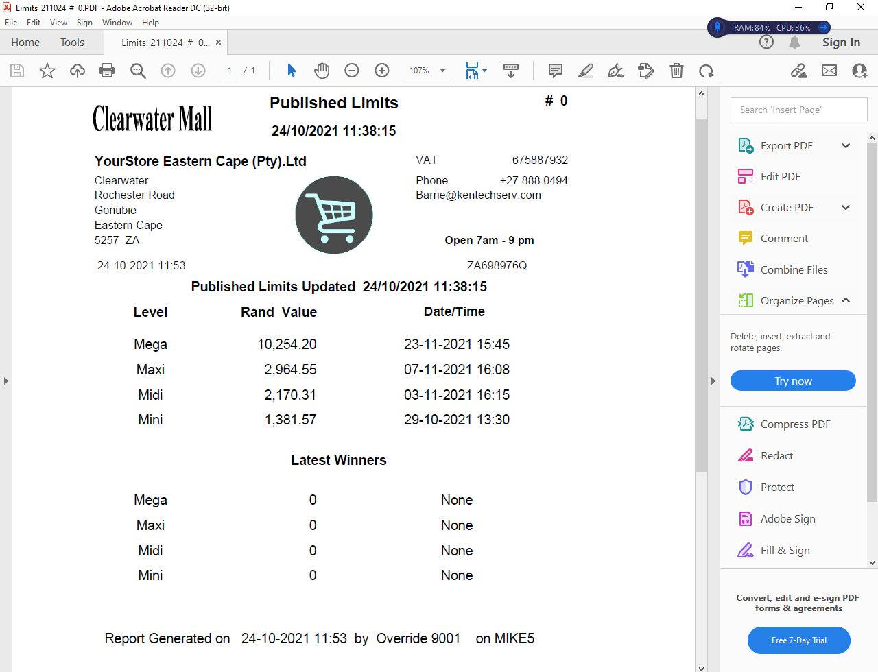Viewport: 878px width, 672px height.
Task: Expand the Export PDF options
Action: coord(846,145)
